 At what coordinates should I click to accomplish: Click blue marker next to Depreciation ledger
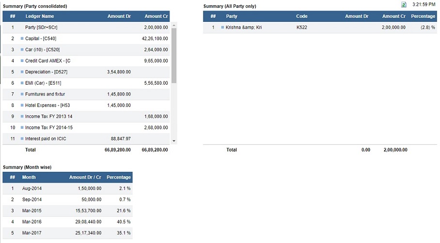(22, 72)
